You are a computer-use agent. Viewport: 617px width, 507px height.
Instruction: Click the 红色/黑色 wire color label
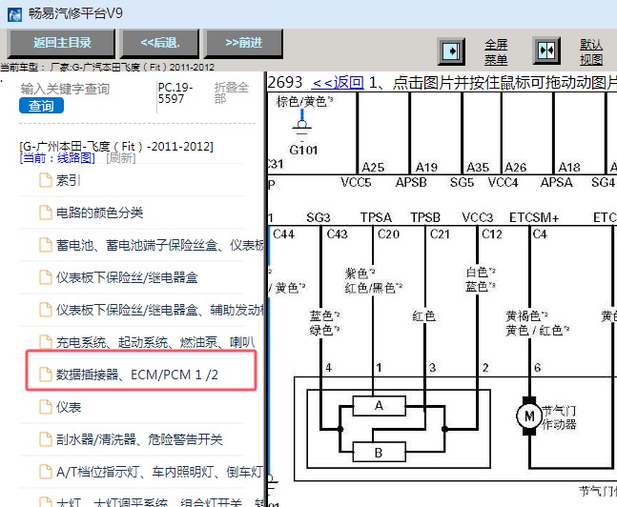coord(373,289)
